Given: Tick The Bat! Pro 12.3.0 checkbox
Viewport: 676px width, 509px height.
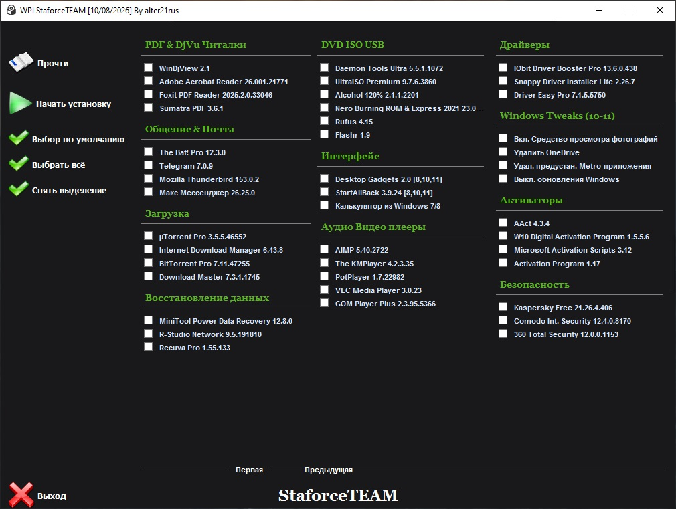Looking at the screenshot, I should point(149,151).
